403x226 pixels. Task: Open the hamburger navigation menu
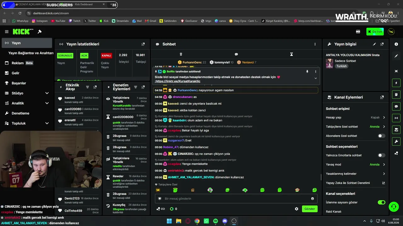[x=7, y=32]
